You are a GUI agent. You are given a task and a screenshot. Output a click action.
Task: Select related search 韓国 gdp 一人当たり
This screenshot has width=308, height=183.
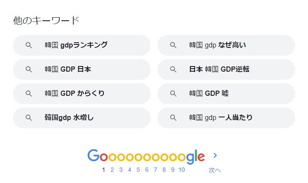click(226, 118)
